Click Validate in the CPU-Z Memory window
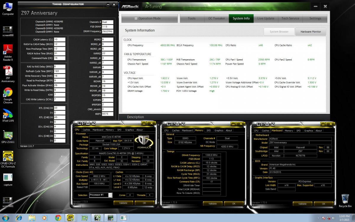 point(212,204)
